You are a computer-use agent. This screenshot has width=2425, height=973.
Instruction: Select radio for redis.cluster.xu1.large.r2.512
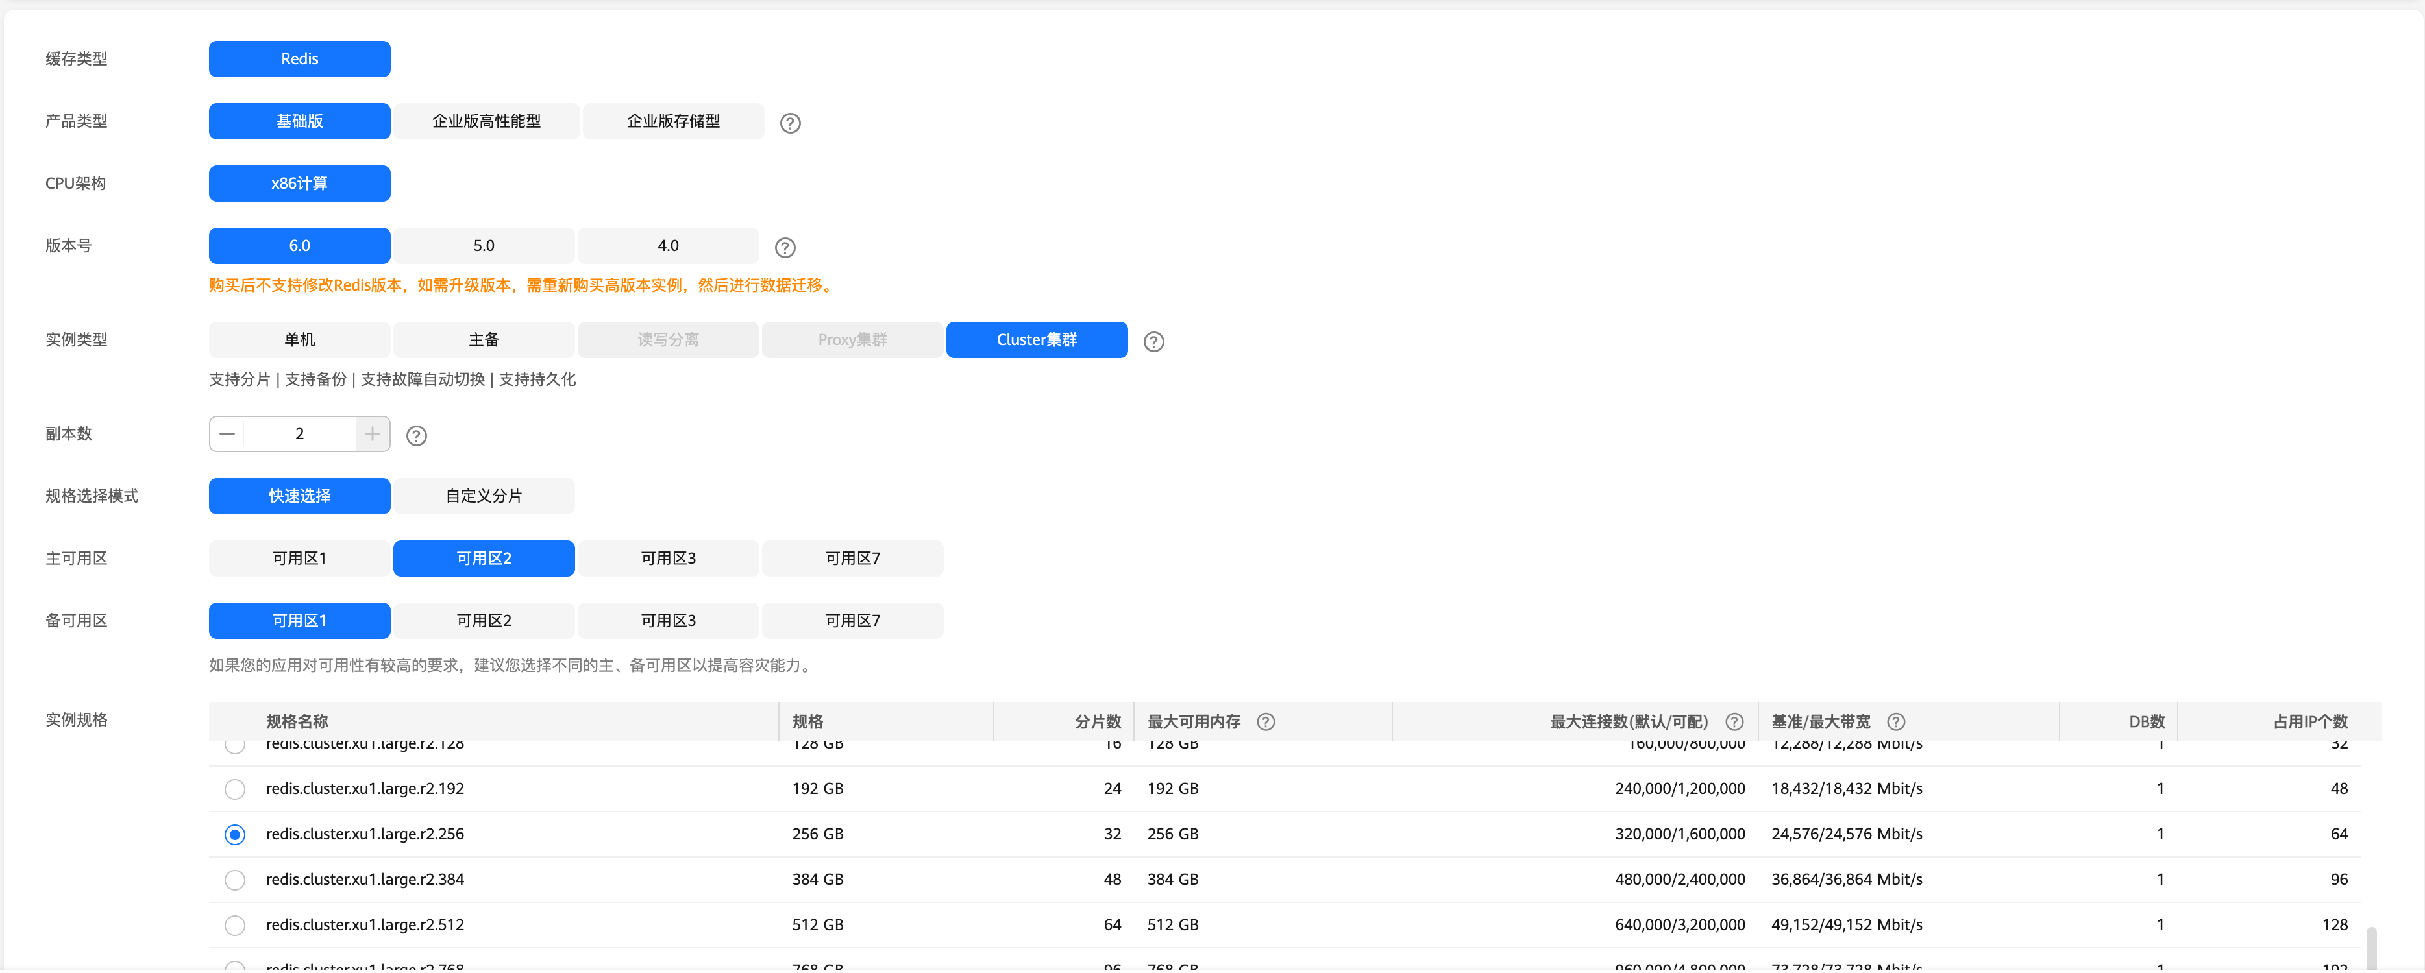point(236,924)
